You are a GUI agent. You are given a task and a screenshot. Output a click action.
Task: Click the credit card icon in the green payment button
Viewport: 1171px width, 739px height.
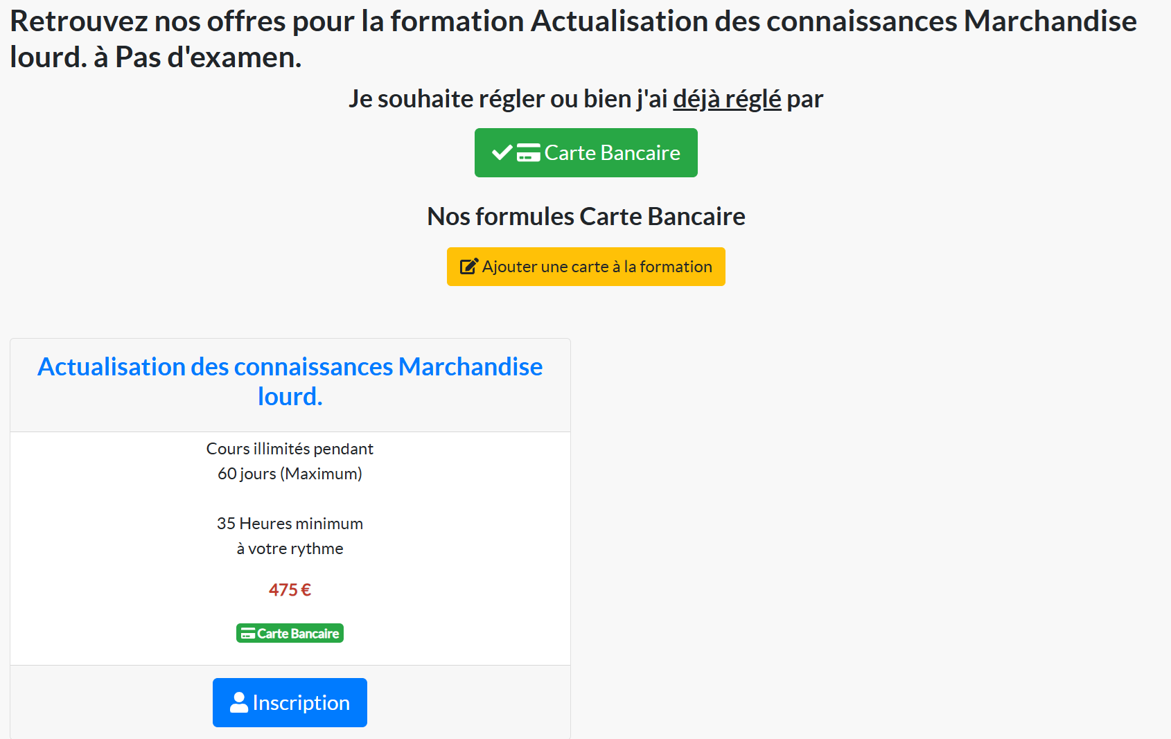click(x=529, y=152)
